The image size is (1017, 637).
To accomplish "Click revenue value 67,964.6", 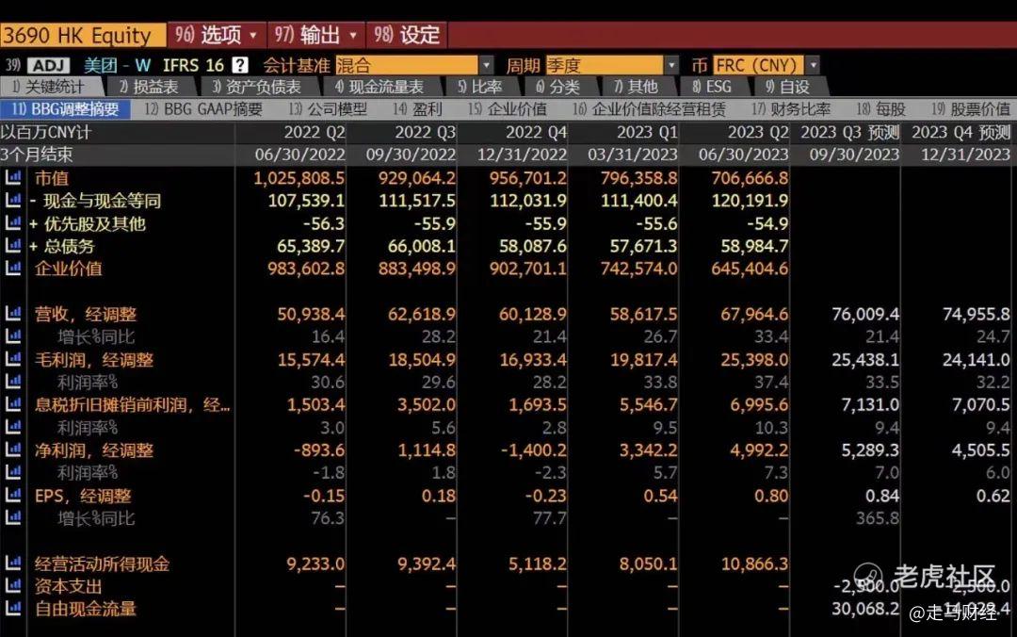I will [x=754, y=315].
